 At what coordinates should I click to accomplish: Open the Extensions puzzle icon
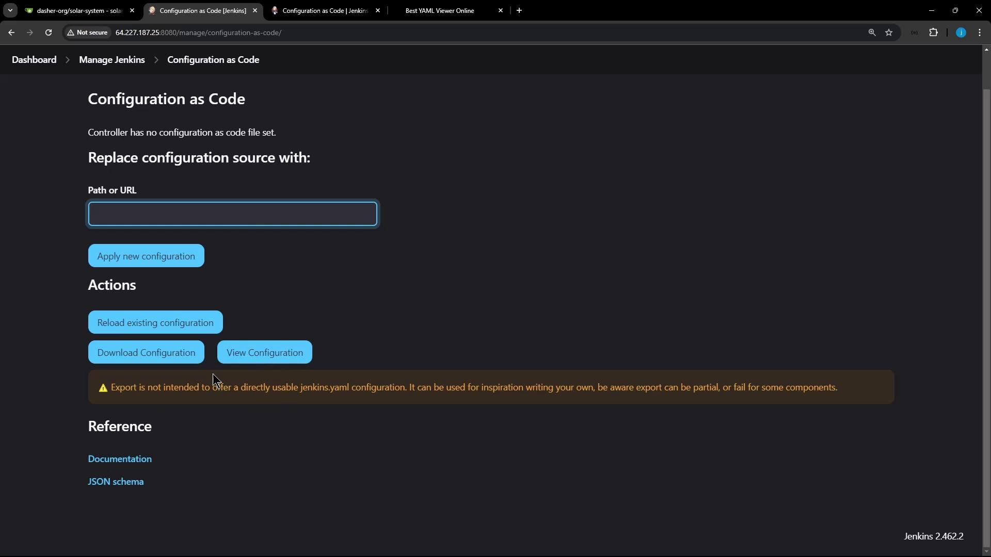[x=933, y=32]
